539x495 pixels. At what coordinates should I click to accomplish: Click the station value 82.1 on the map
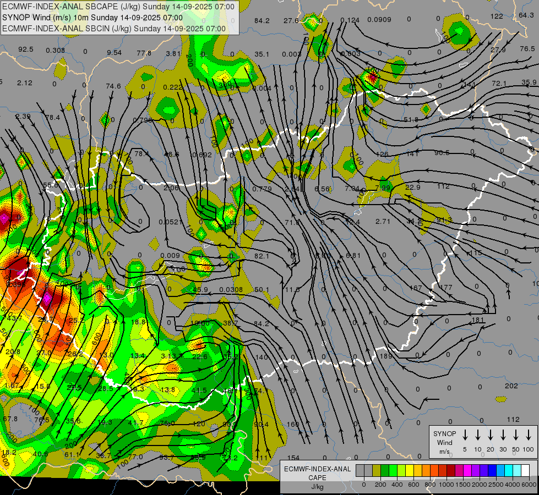point(262,256)
